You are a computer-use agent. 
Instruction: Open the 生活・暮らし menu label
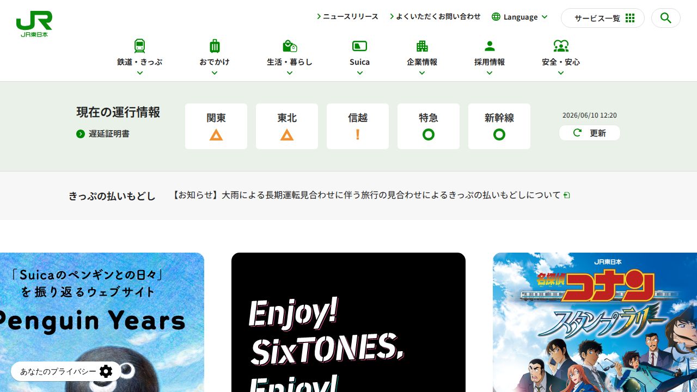point(290,62)
